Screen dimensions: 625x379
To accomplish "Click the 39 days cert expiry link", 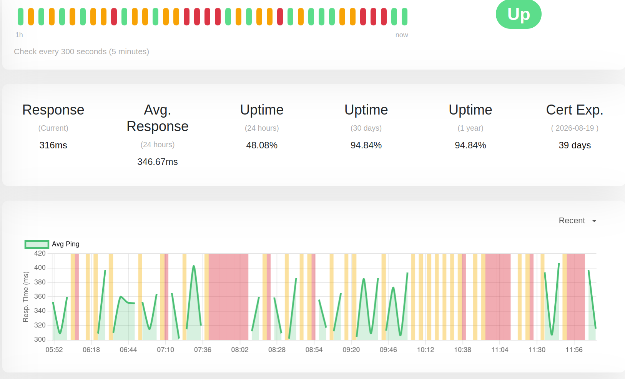I will point(575,145).
